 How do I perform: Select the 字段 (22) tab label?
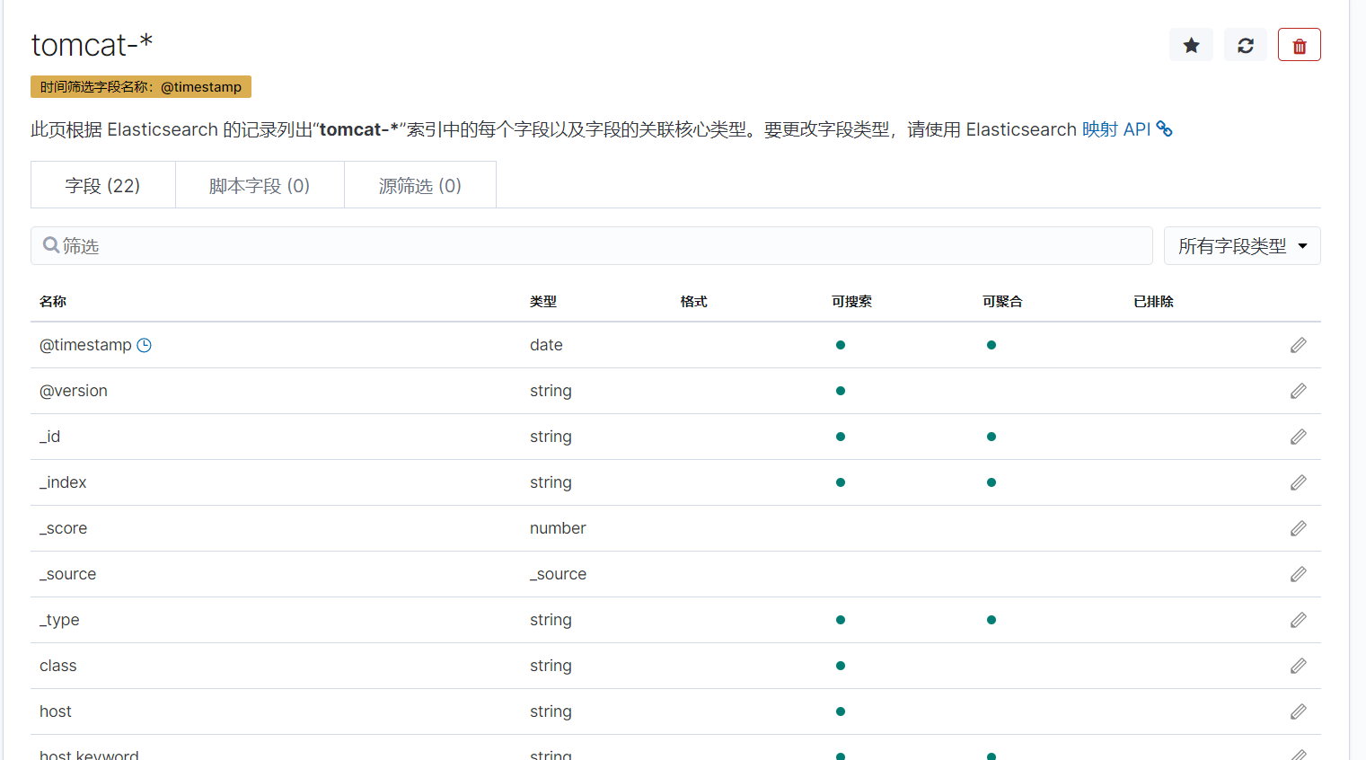(102, 184)
